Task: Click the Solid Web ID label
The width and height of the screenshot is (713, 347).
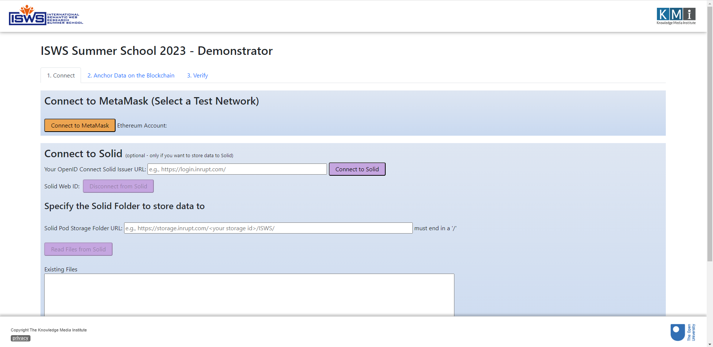Action: [x=62, y=186]
